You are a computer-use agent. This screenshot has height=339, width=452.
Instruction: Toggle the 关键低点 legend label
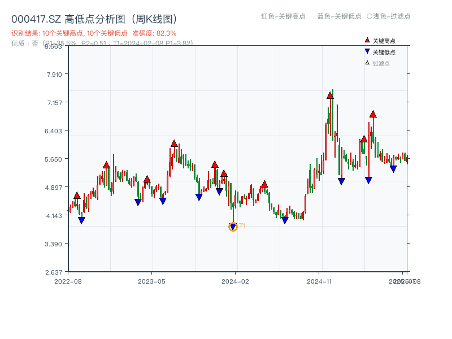[384, 52]
